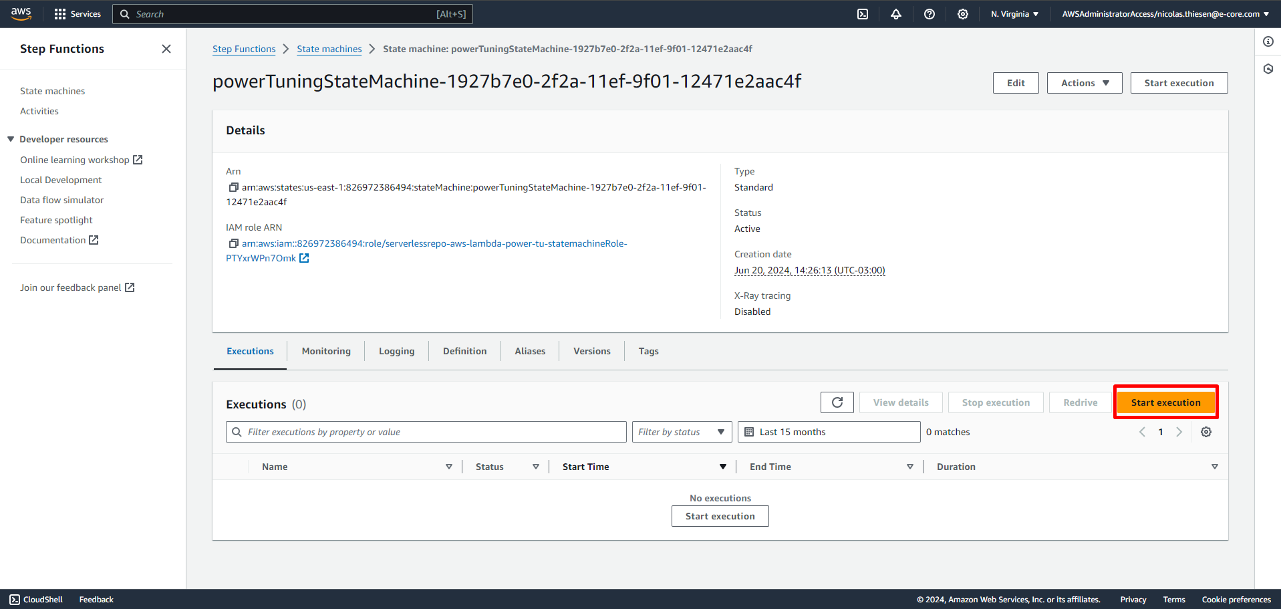Image resolution: width=1281 pixels, height=609 pixels.
Task: Open console settings gear in top bar
Action: [963, 14]
